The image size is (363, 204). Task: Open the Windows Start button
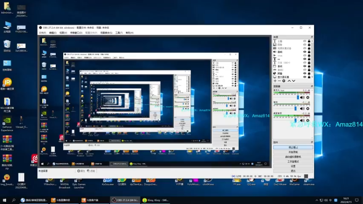coord(4,200)
